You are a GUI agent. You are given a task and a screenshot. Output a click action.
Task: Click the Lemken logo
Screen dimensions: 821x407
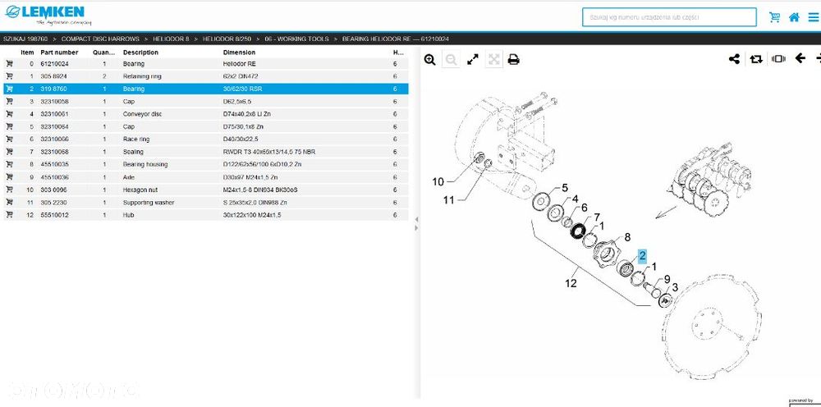click(45, 14)
